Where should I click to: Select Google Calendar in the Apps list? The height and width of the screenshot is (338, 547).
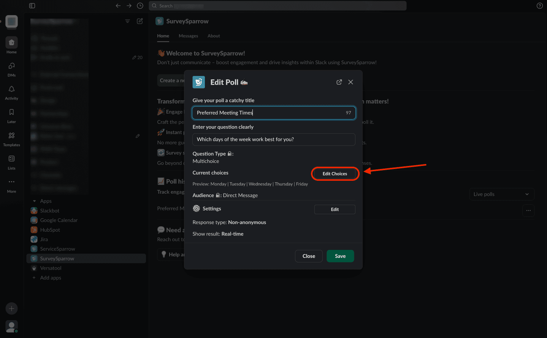(59, 220)
